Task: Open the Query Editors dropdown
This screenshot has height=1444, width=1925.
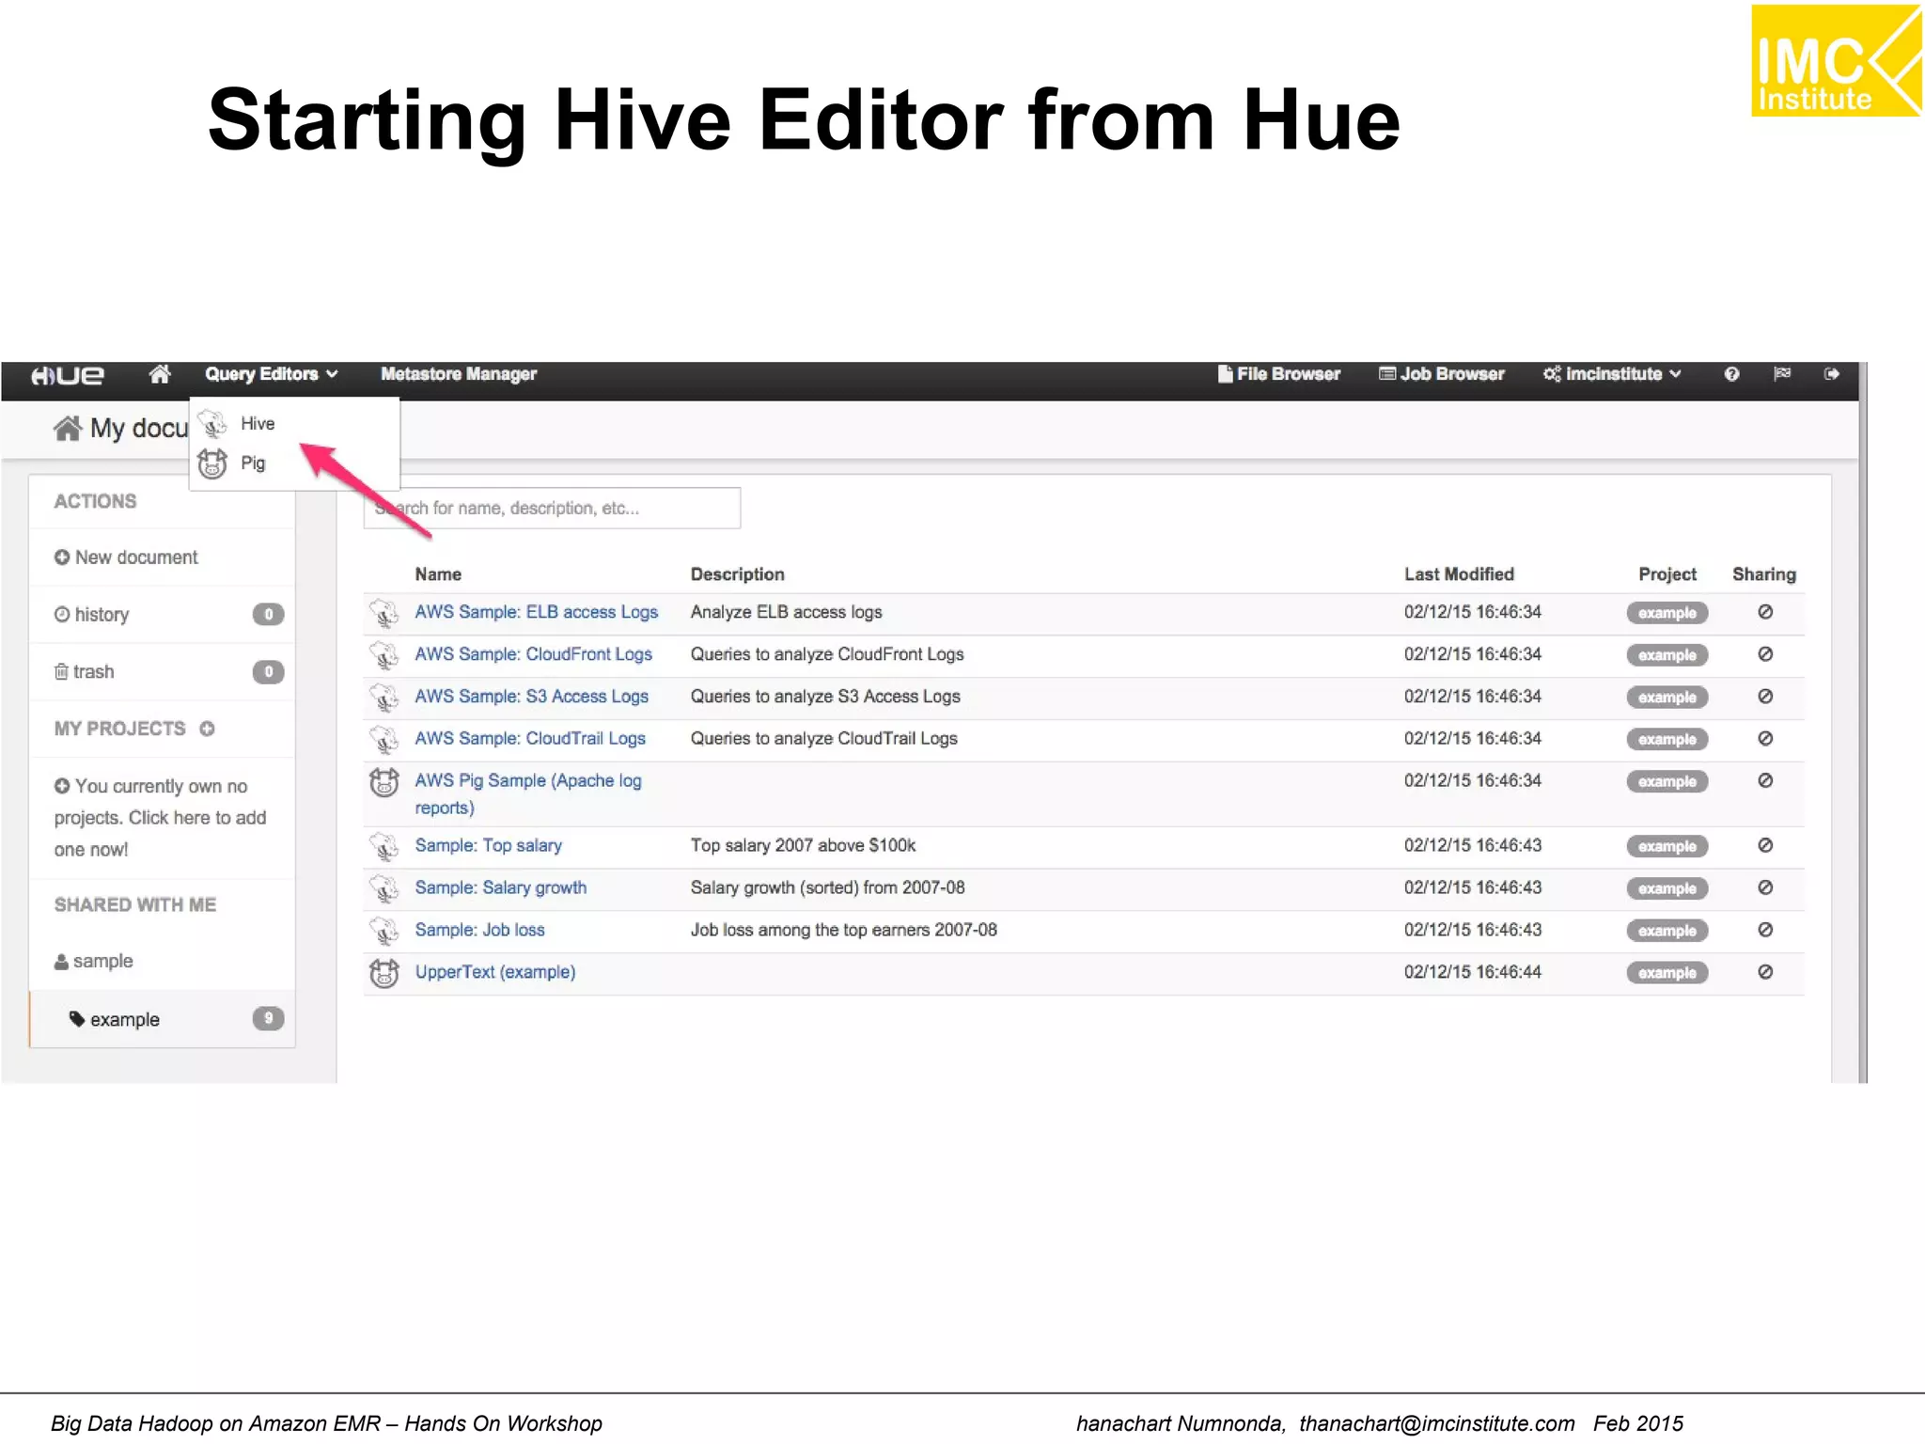Action: click(x=271, y=374)
